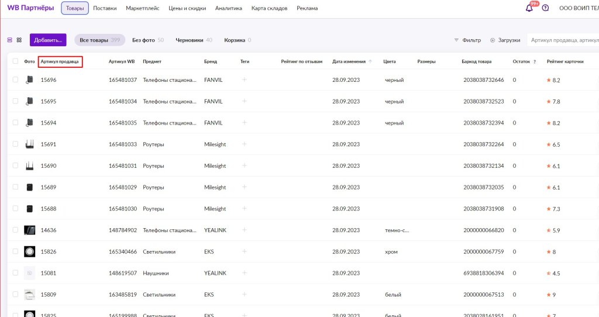Image resolution: width=599 pixels, height=317 pixels.
Task: Select all products with header checkbox
Action: [15, 61]
